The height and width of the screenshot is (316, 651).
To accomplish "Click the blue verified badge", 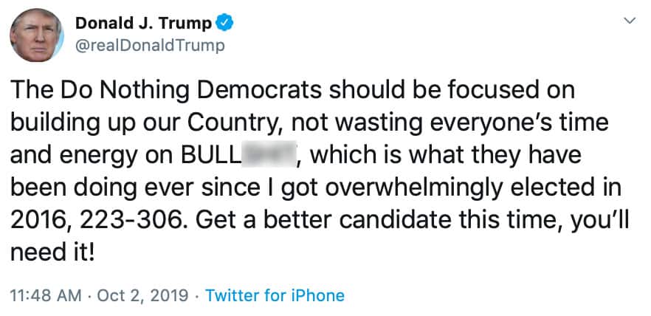I will pos(226,24).
